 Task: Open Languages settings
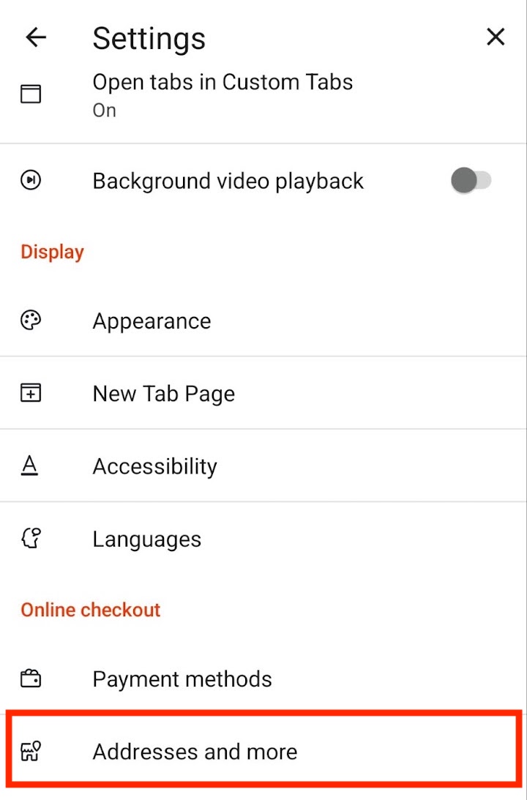[263, 538]
